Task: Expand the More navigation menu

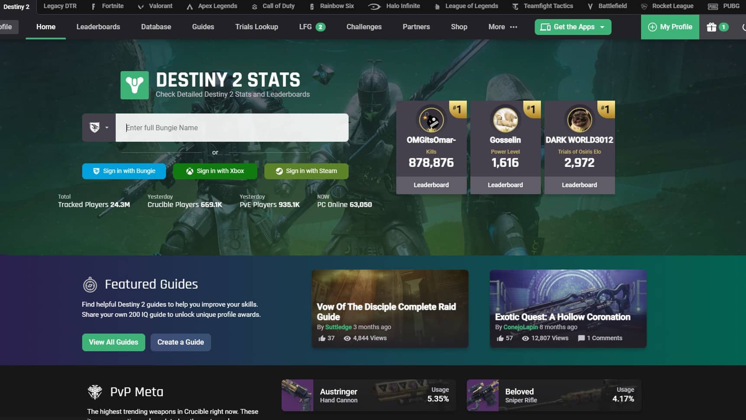Action: [503, 27]
